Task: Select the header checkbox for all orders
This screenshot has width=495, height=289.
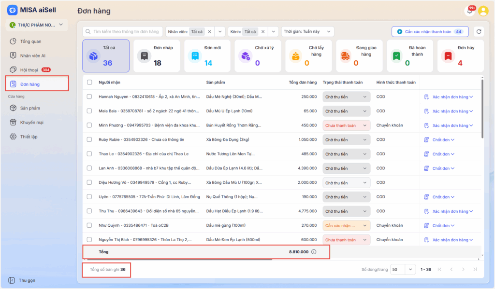Action: (x=89, y=82)
